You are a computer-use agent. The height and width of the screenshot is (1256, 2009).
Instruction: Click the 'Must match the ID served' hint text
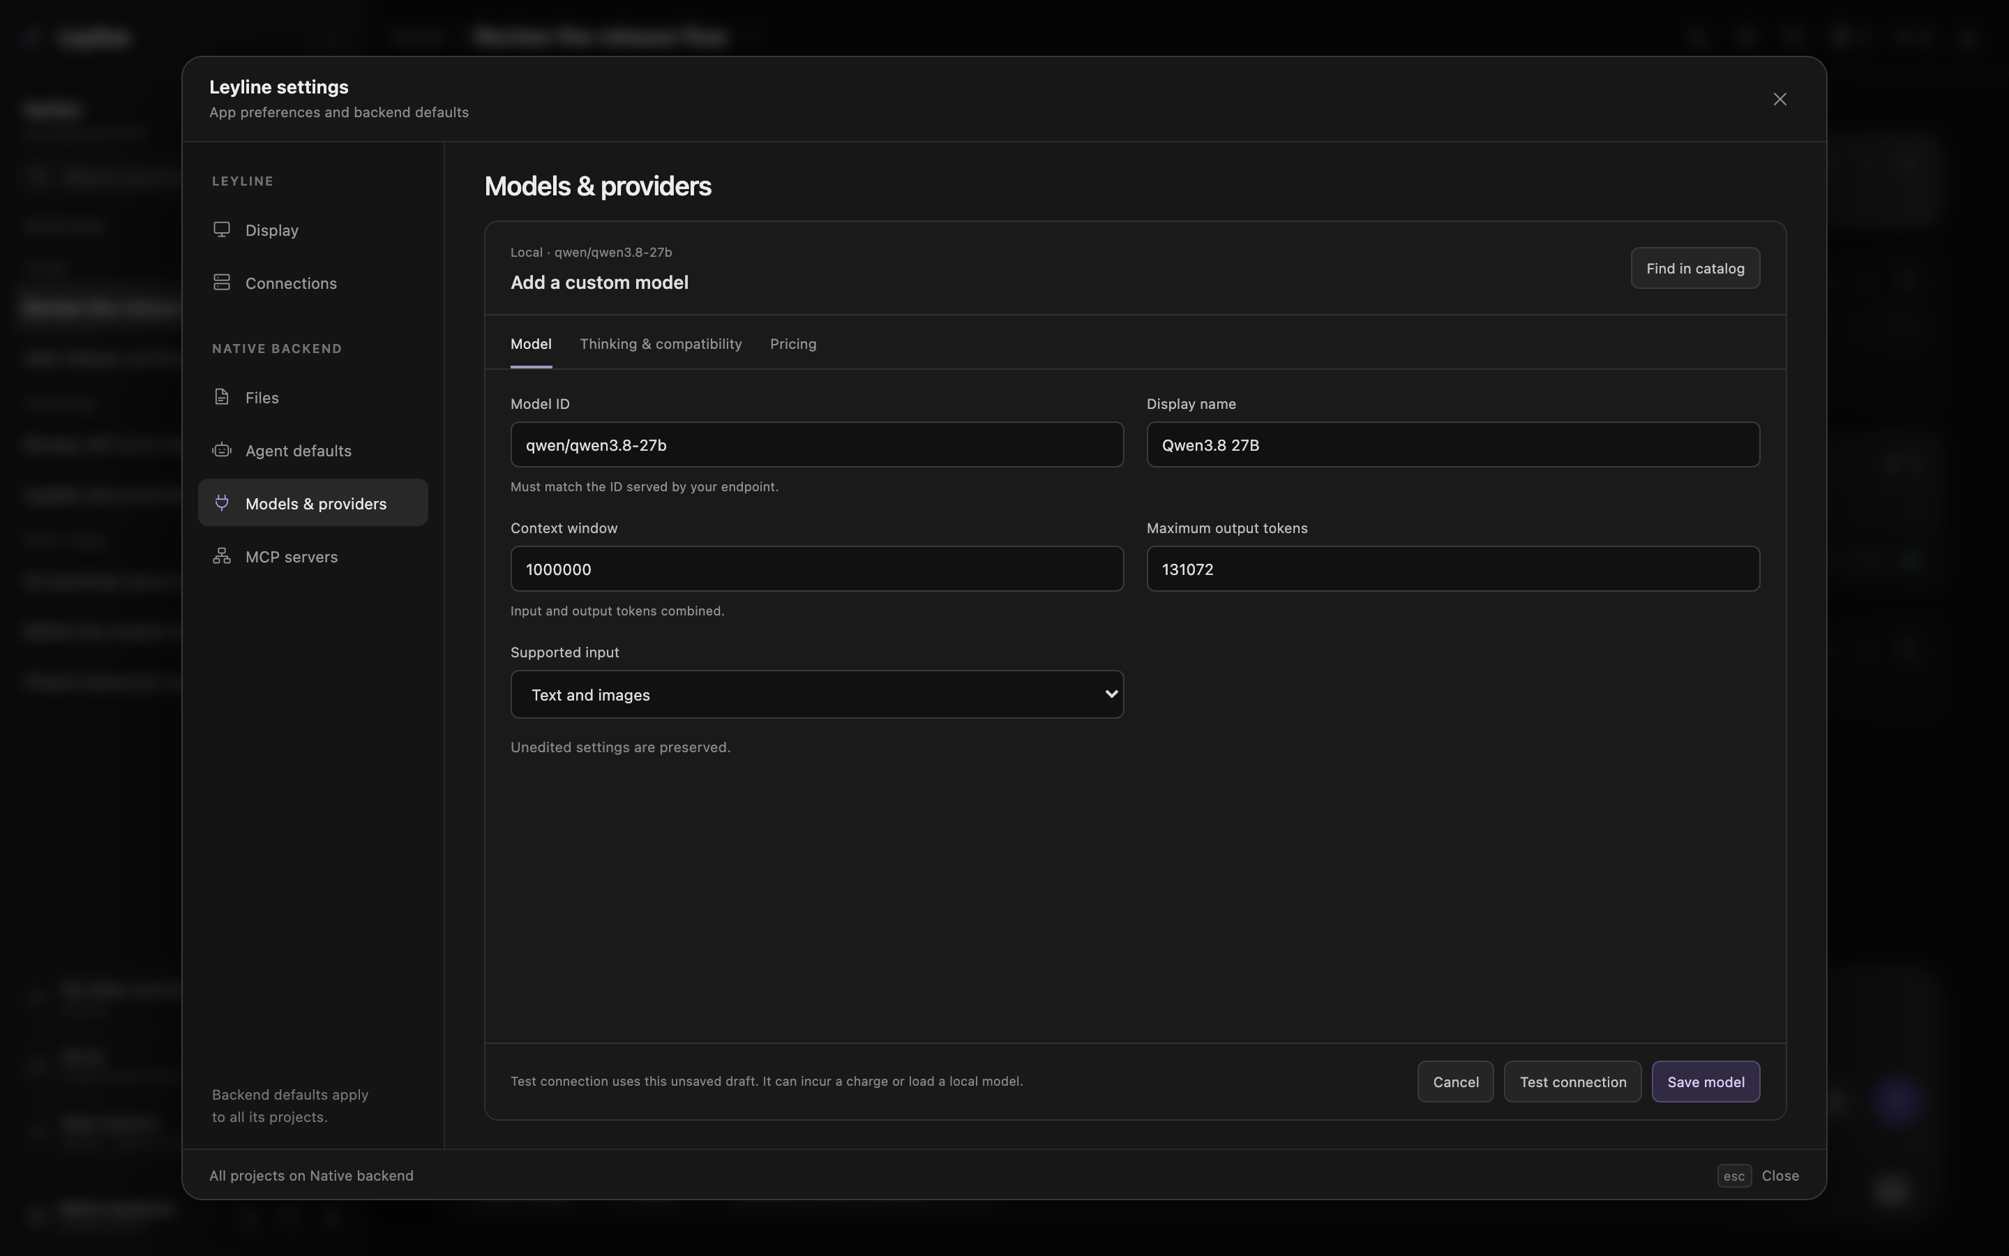645,487
